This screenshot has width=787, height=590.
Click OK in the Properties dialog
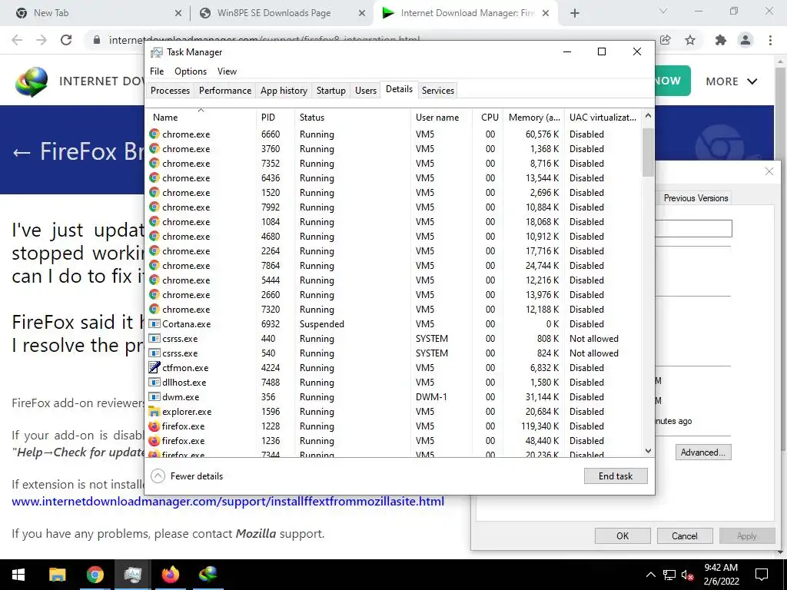tap(623, 535)
